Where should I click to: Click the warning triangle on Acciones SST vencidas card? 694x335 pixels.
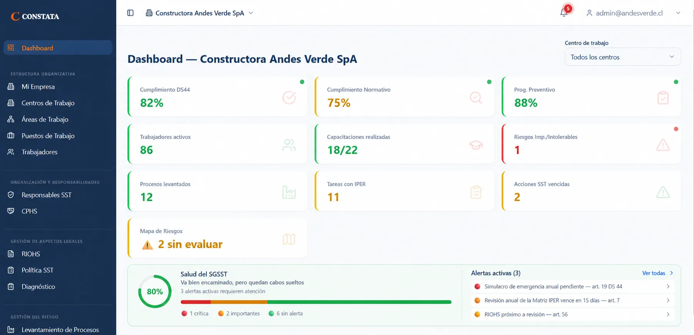click(x=663, y=192)
